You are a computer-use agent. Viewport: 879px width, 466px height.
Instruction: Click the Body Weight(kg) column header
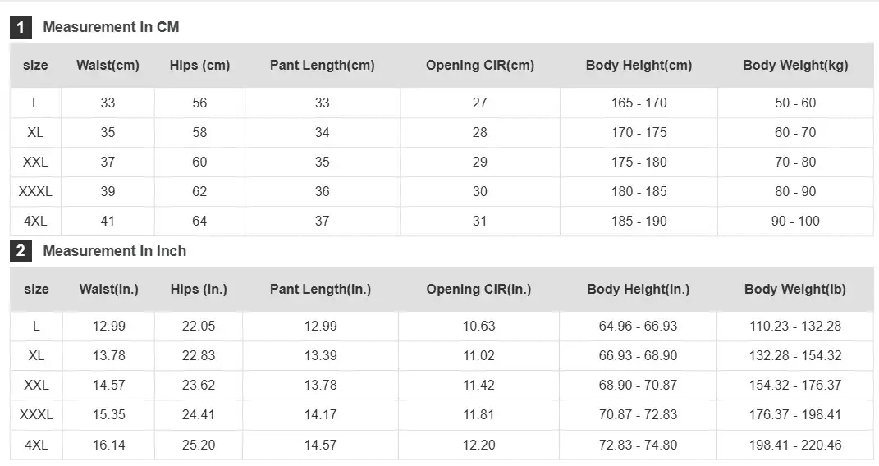(x=795, y=65)
